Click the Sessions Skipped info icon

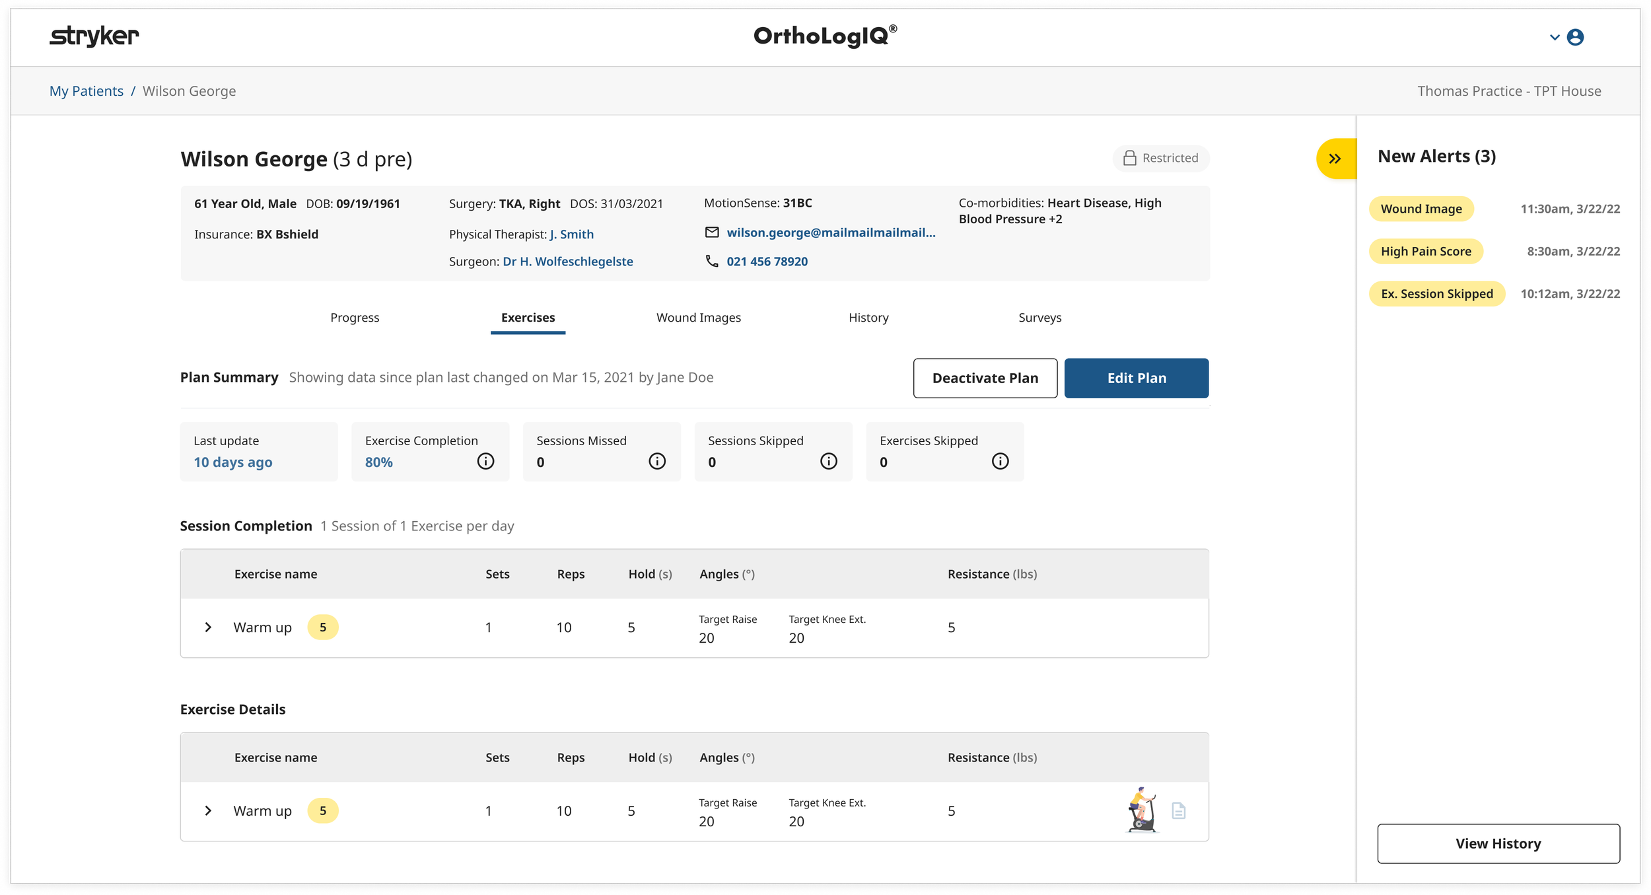click(829, 461)
